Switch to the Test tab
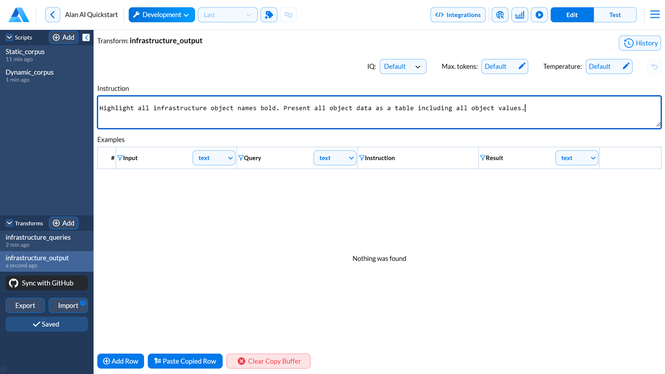Viewport: 665px width, 374px height. (x=615, y=15)
